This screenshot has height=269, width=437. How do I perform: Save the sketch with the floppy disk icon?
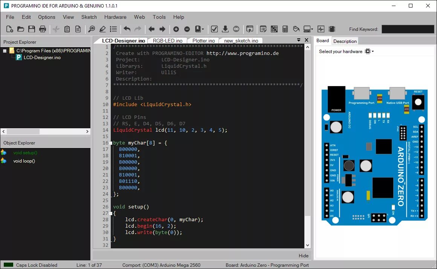(x=32, y=29)
